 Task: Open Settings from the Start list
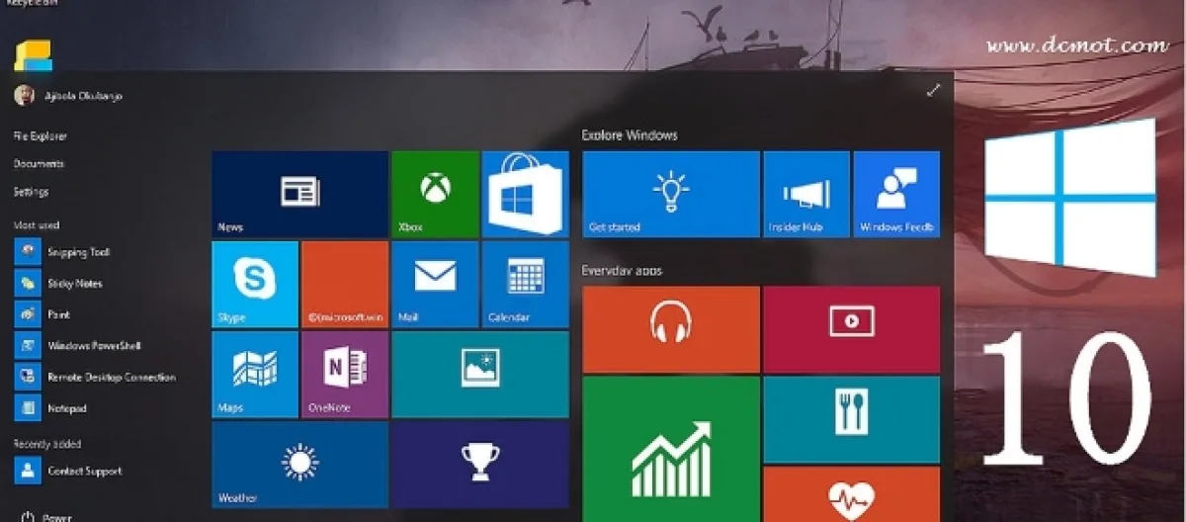(31, 192)
